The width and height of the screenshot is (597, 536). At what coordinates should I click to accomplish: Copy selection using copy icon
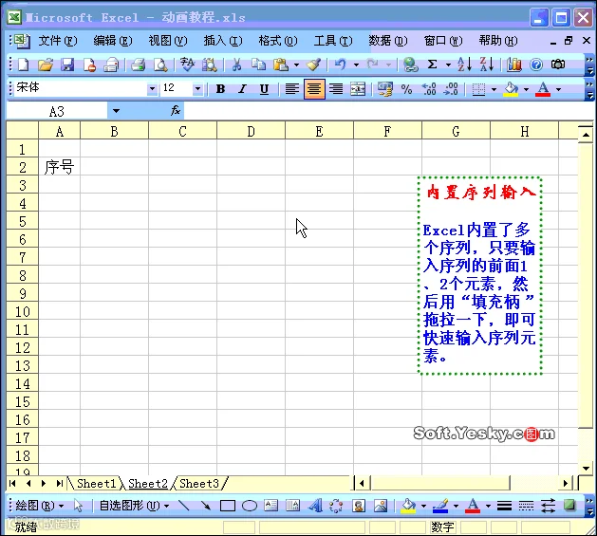point(258,65)
